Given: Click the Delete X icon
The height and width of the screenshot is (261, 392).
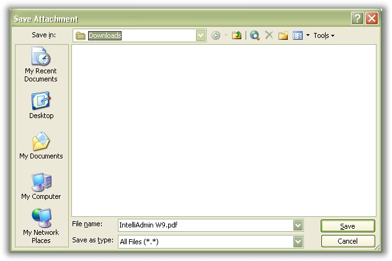Looking at the screenshot, I should tap(269, 35).
